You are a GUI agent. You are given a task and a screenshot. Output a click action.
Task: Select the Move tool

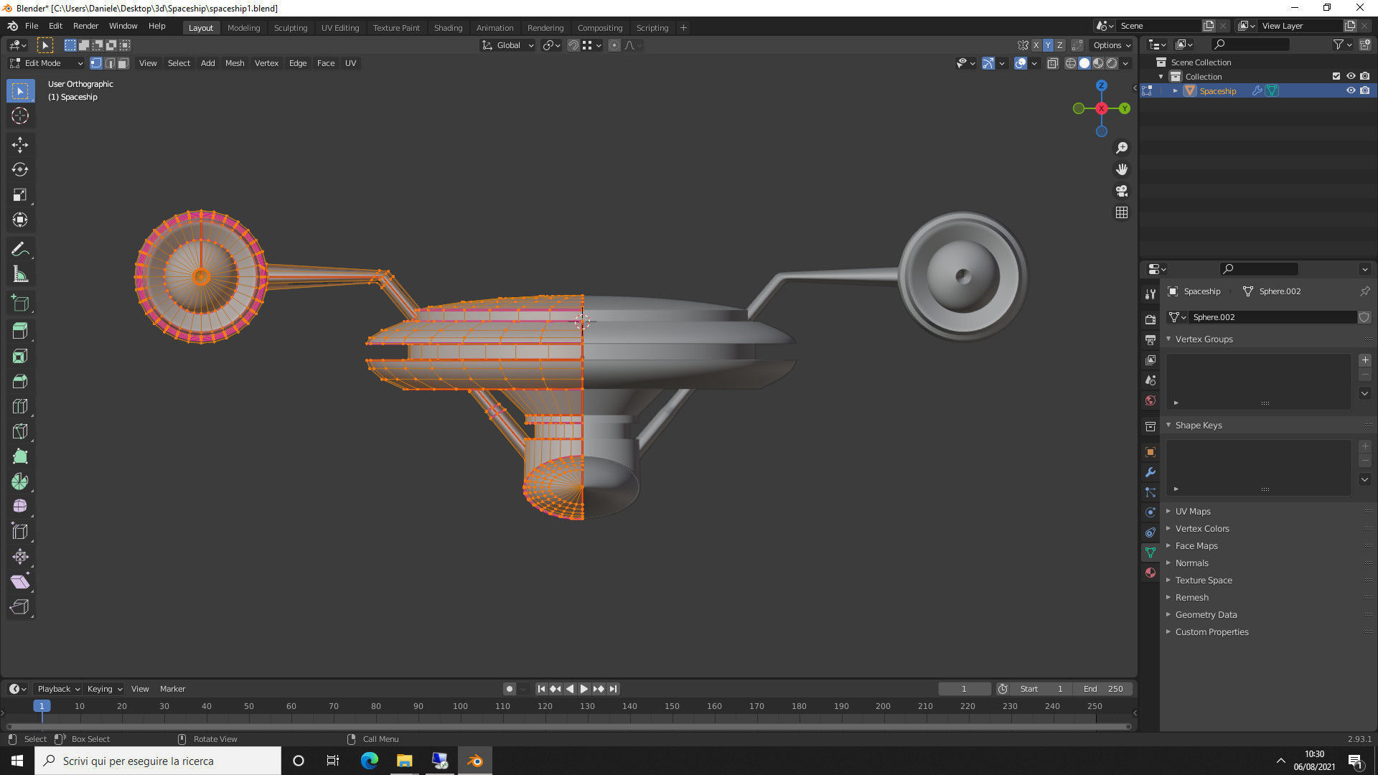tap(20, 145)
